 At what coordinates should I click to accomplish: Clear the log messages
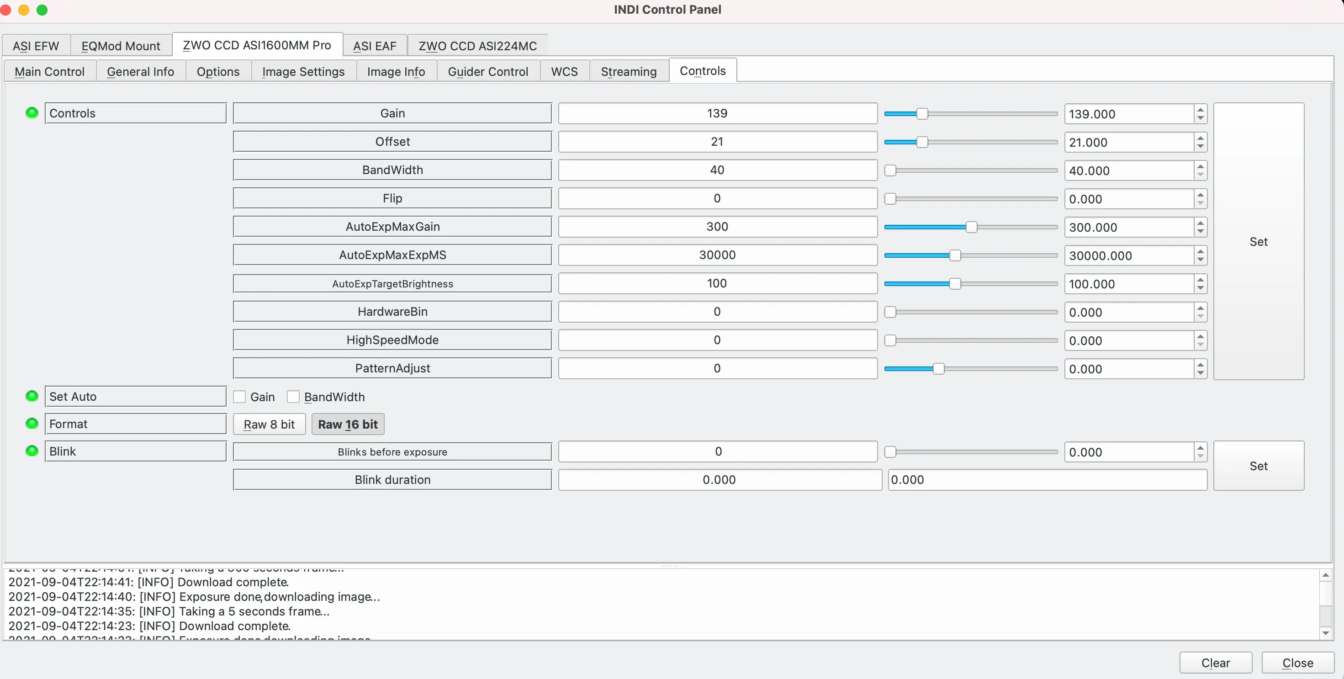1216,662
